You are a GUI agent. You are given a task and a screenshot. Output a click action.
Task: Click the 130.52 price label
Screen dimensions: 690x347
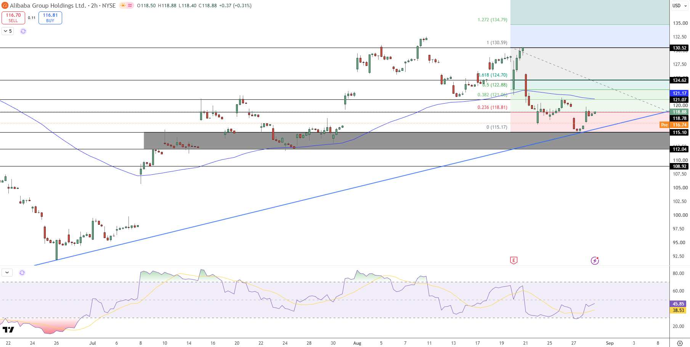[x=680, y=48]
